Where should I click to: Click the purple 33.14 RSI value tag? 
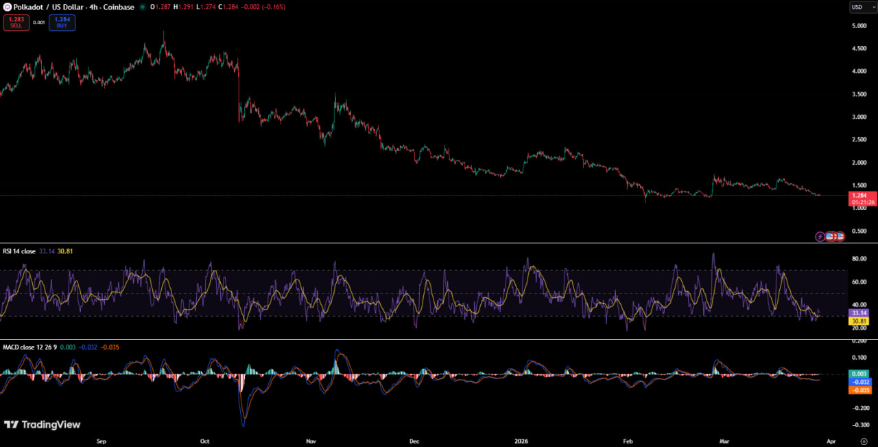[859, 312]
